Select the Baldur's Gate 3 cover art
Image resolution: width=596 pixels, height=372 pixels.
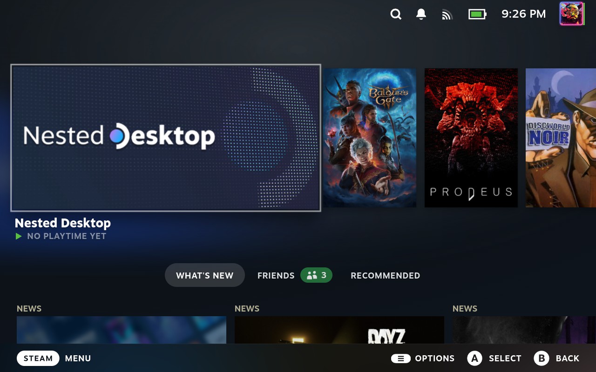(x=370, y=138)
